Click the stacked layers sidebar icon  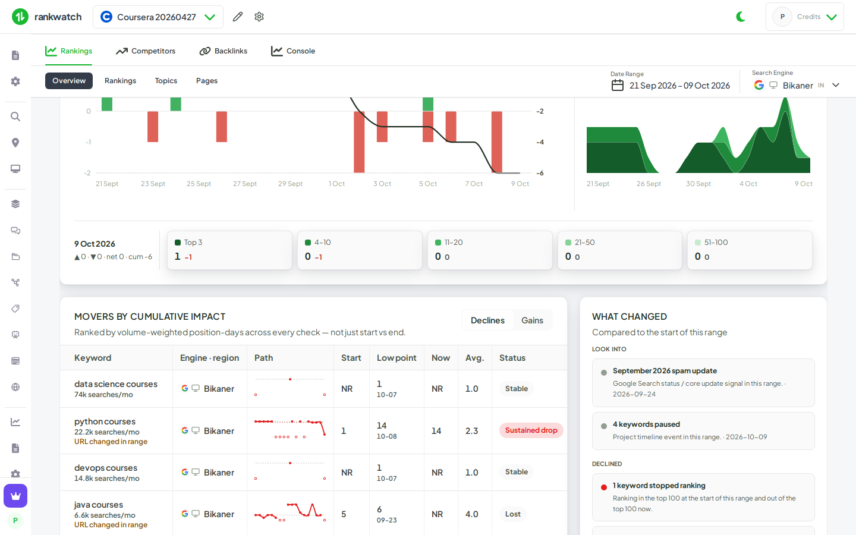(15, 204)
